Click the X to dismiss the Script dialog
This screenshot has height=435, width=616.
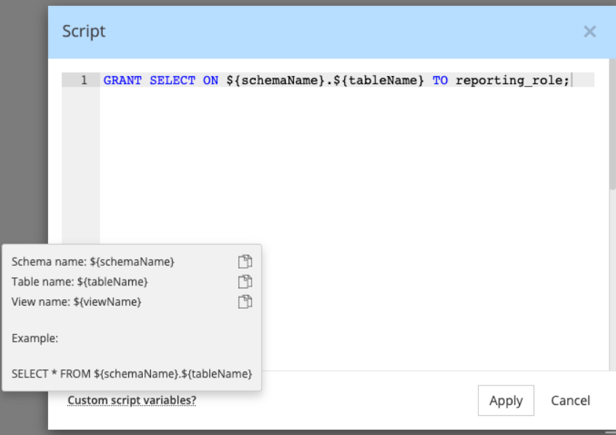[590, 31]
